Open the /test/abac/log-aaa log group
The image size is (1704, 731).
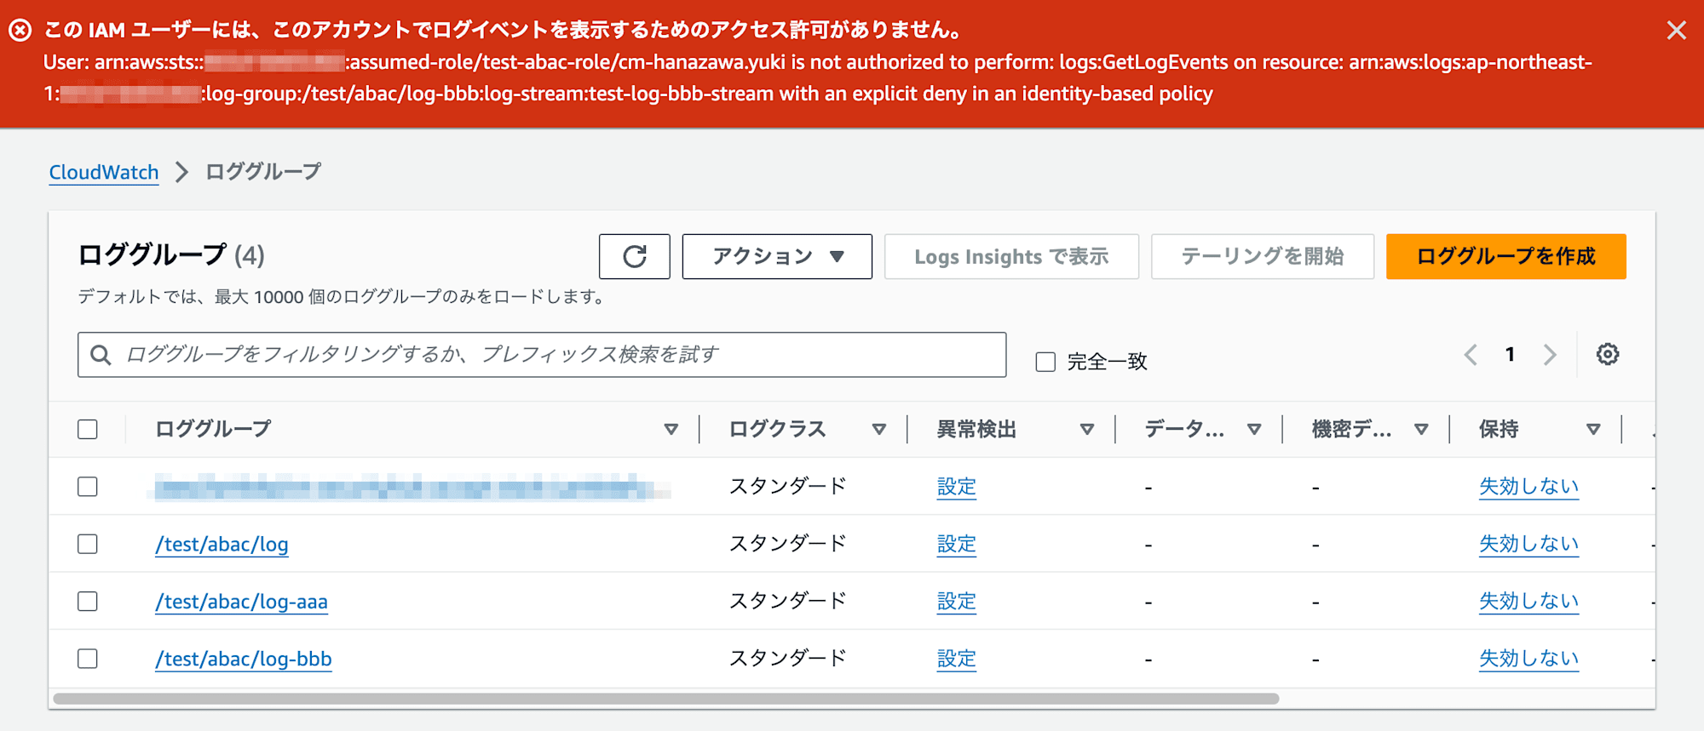241,602
